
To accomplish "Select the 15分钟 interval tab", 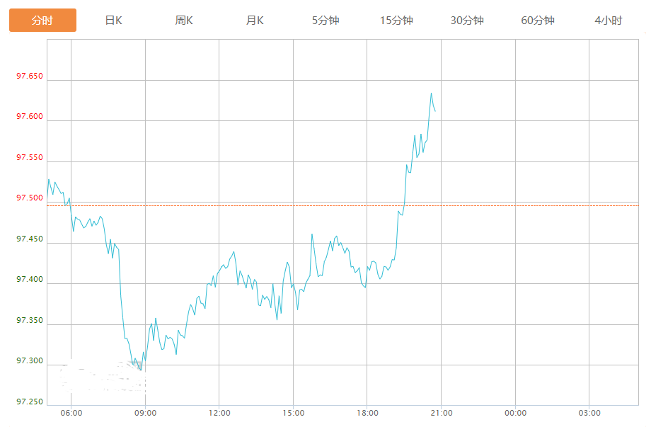I will coord(396,21).
